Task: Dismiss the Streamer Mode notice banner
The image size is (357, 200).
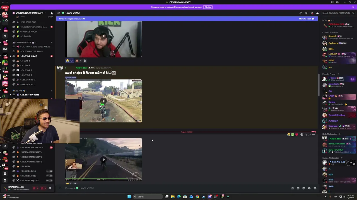Action: coord(353,7)
